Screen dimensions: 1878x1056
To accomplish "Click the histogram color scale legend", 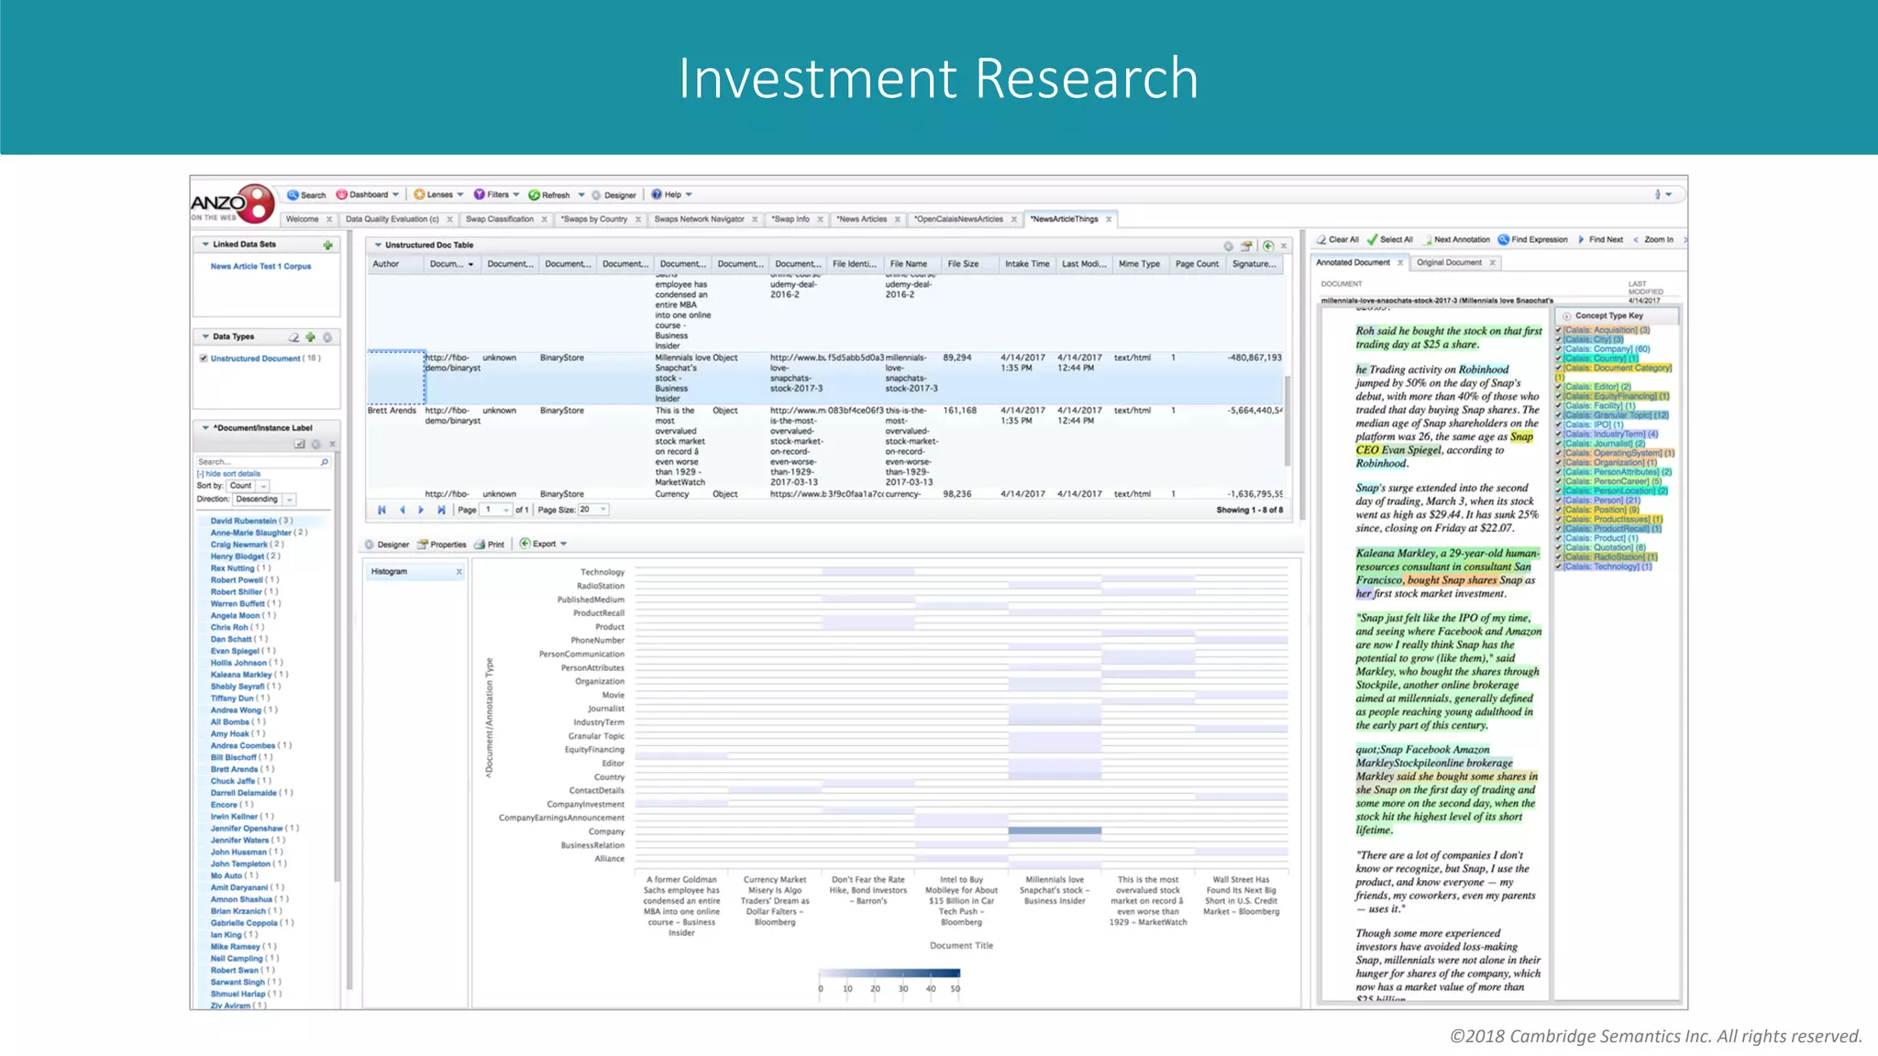I will (889, 973).
